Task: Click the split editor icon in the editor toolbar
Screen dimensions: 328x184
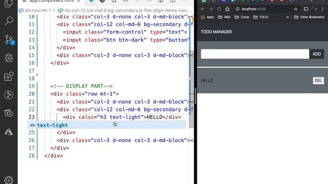Action: tap(173, 1)
